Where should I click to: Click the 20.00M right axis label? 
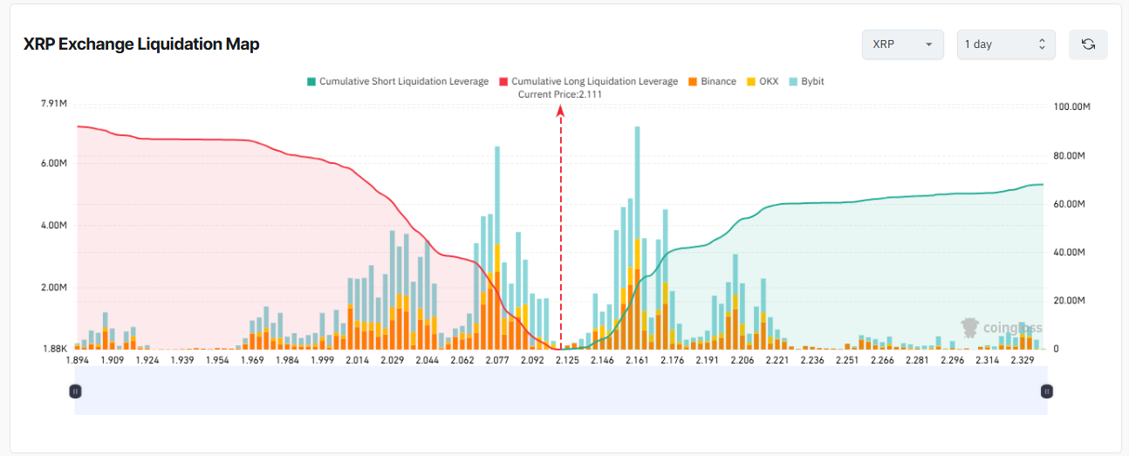pos(1070,301)
